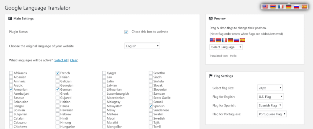Screen dimensions: 313x129
Task: Uncheck the plugin activation checkbox
Action: click(126, 32)
